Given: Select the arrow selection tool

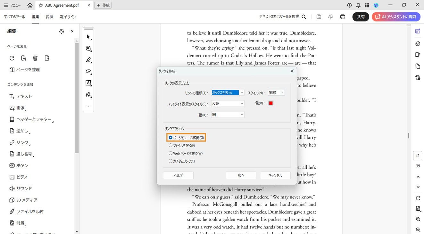Looking at the screenshot, I should (88, 37).
